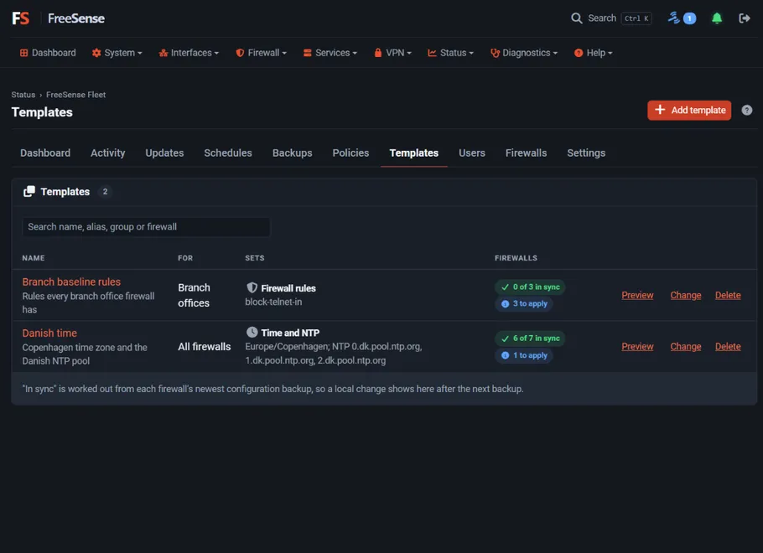Open the fleet status icon with badge
This screenshot has height=553, width=763.
tap(682, 18)
